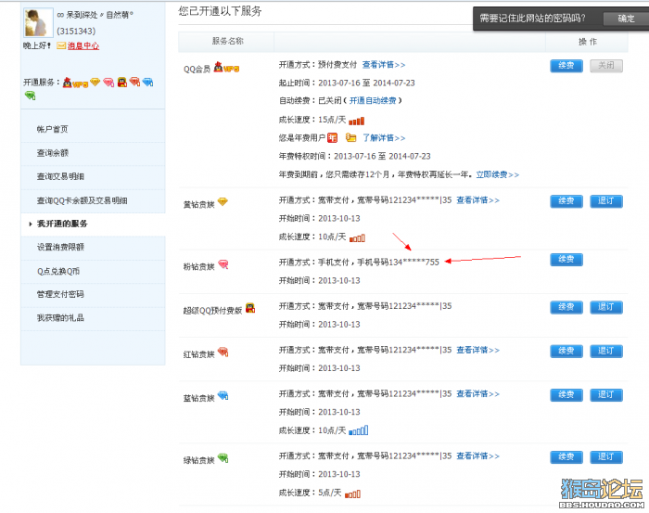The image size is (649, 513).
Task: Open 查看详情 link for 蓝钻贵族
Action: pyautogui.click(x=477, y=393)
